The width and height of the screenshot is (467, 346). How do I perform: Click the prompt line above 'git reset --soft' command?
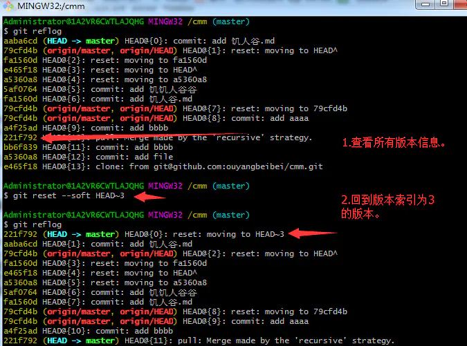(127, 186)
